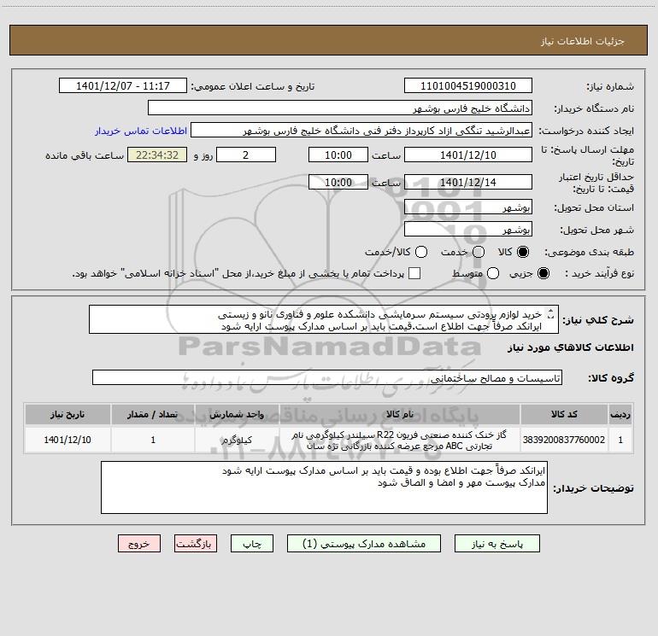Click the response deadline date 1401/12/10 field

468,155
